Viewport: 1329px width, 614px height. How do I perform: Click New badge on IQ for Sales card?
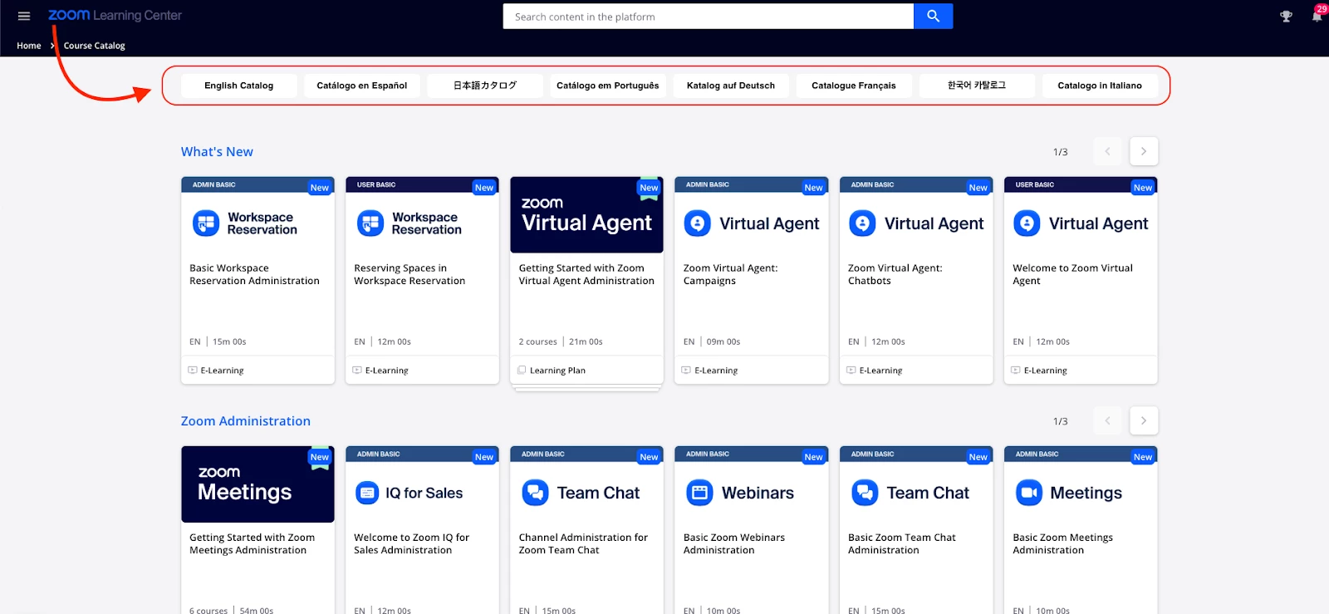(x=484, y=457)
